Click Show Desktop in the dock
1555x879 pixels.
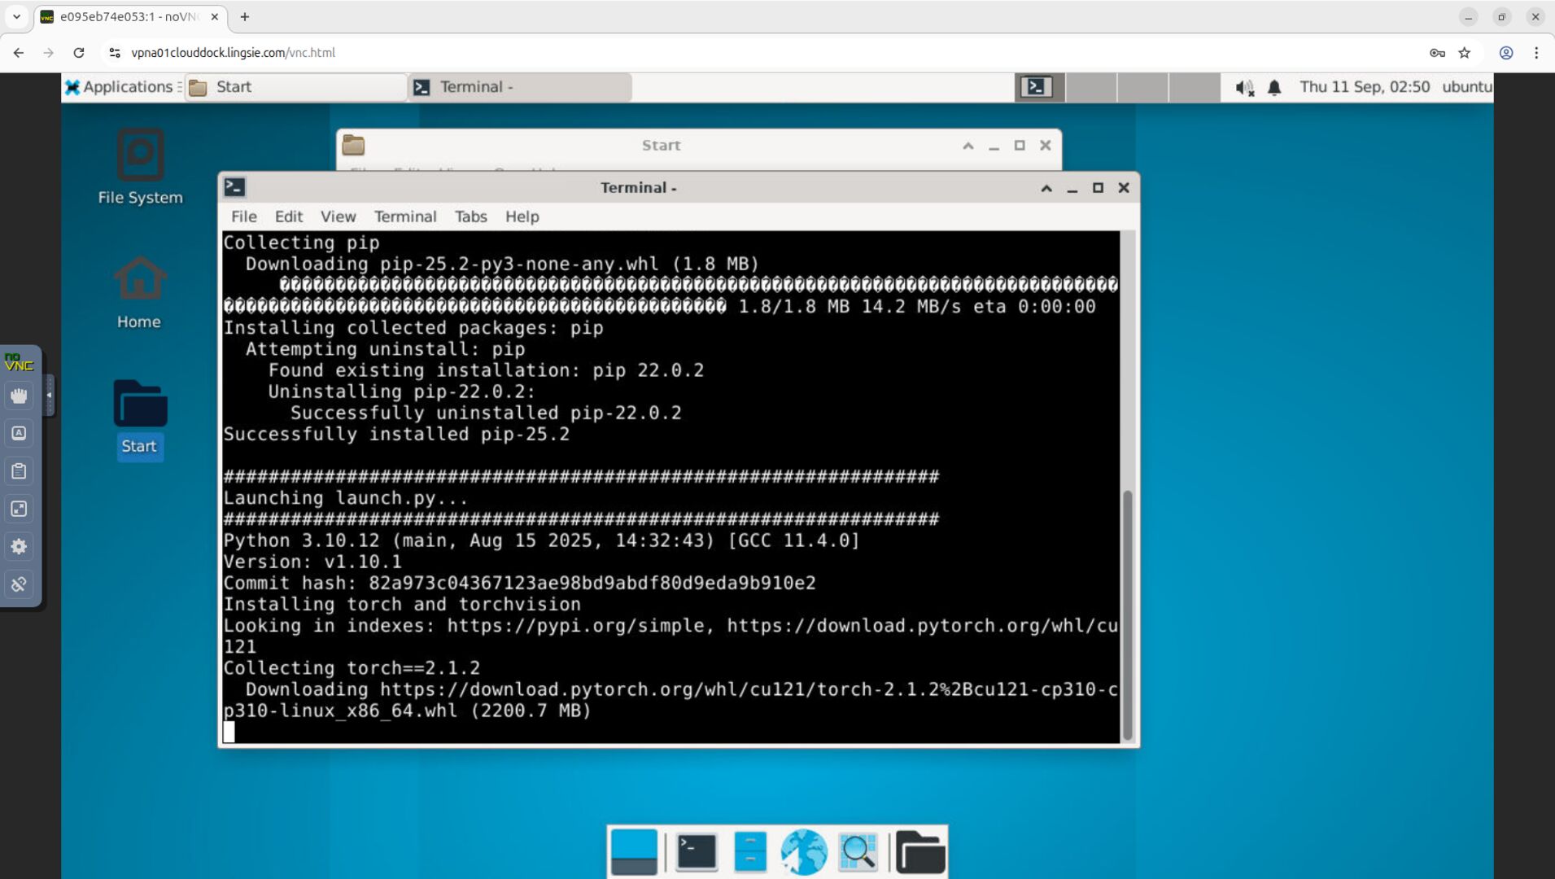click(634, 852)
